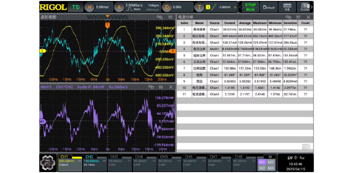Open the Math1 window hamburger menu
The height and width of the screenshot is (173, 353).
(x=161, y=86)
